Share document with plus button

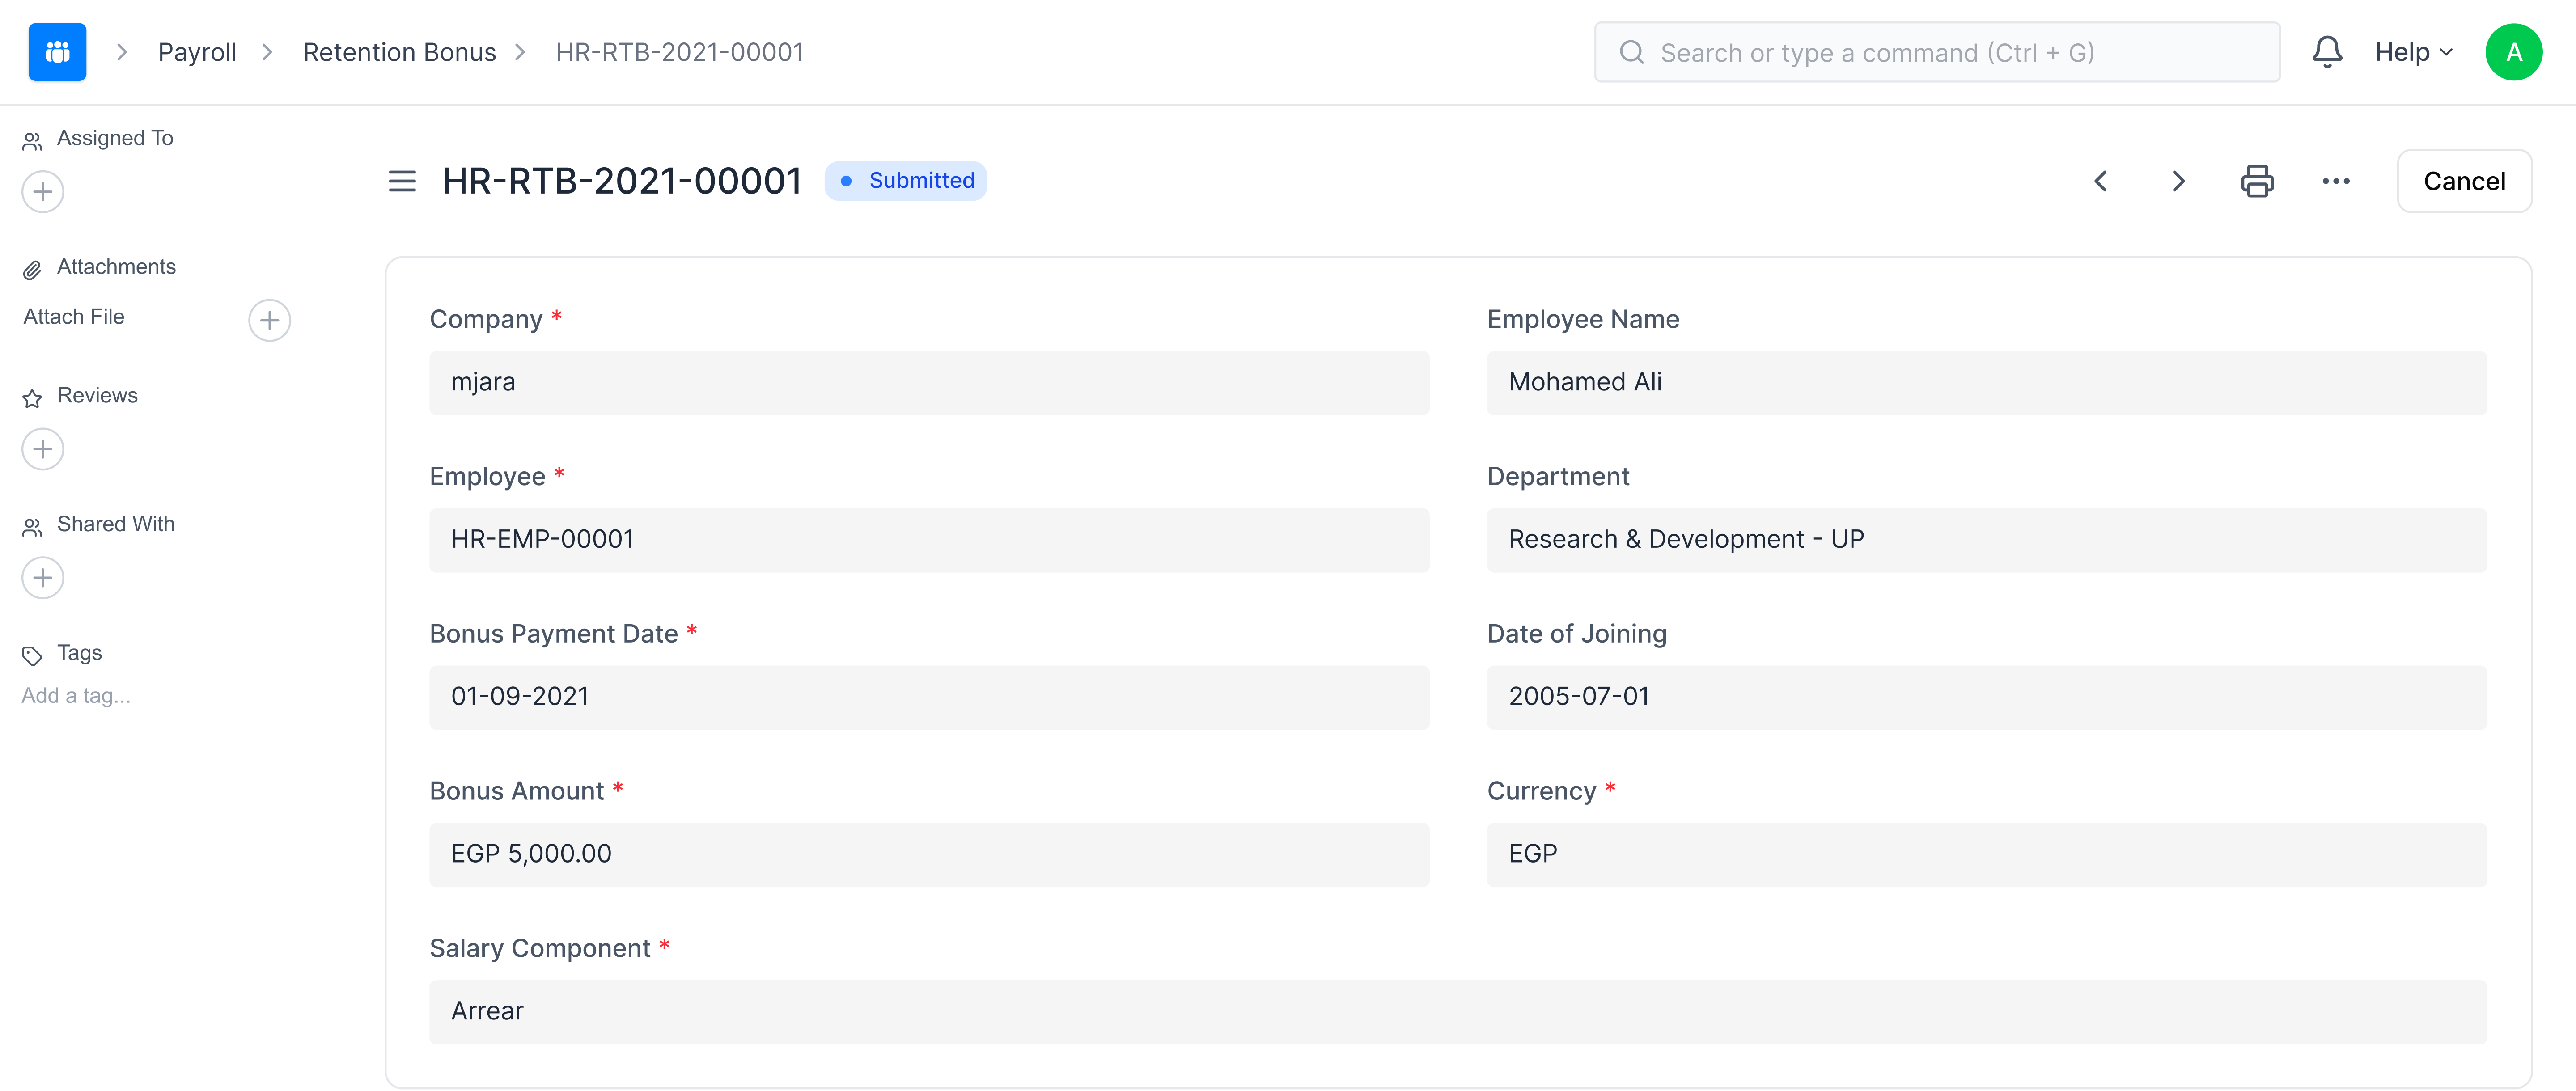pyautogui.click(x=43, y=578)
